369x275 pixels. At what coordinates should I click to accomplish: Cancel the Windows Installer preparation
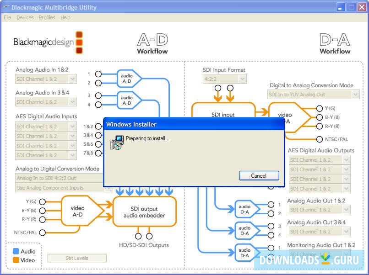(x=258, y=175)
